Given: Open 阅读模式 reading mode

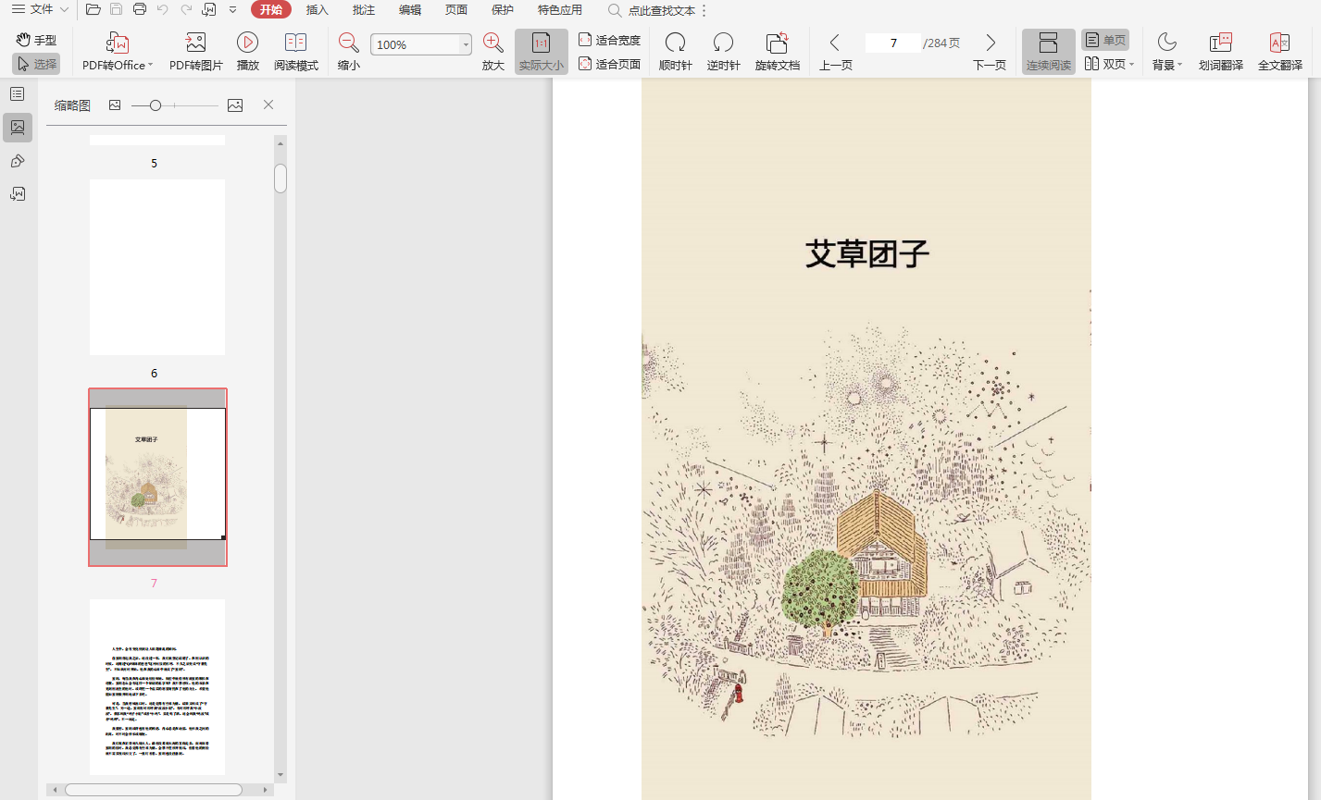Looking at the screenshot, I should 295,43.
